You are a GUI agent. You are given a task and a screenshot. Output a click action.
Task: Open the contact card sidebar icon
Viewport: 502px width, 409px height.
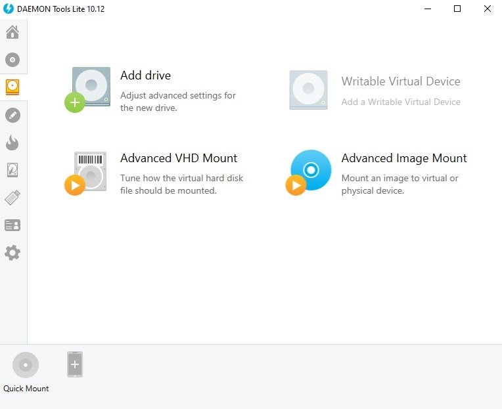click(x=12, y=225)
